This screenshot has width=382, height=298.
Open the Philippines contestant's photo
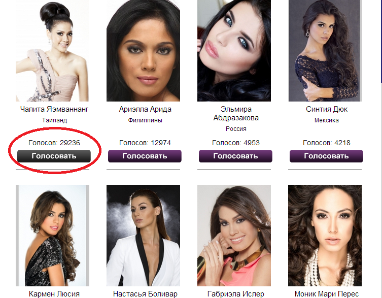pyautogui.click(x=143, y=51)
